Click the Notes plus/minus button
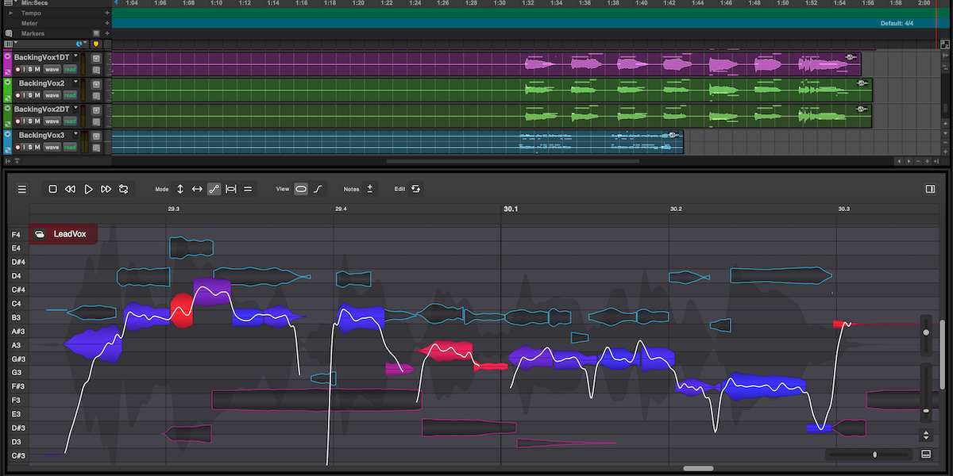This screenshot has width=953, height=476. [x=369, y=190]
